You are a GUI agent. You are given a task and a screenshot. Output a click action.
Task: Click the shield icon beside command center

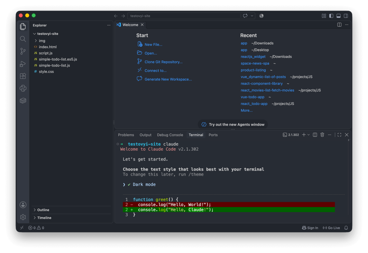261,16
